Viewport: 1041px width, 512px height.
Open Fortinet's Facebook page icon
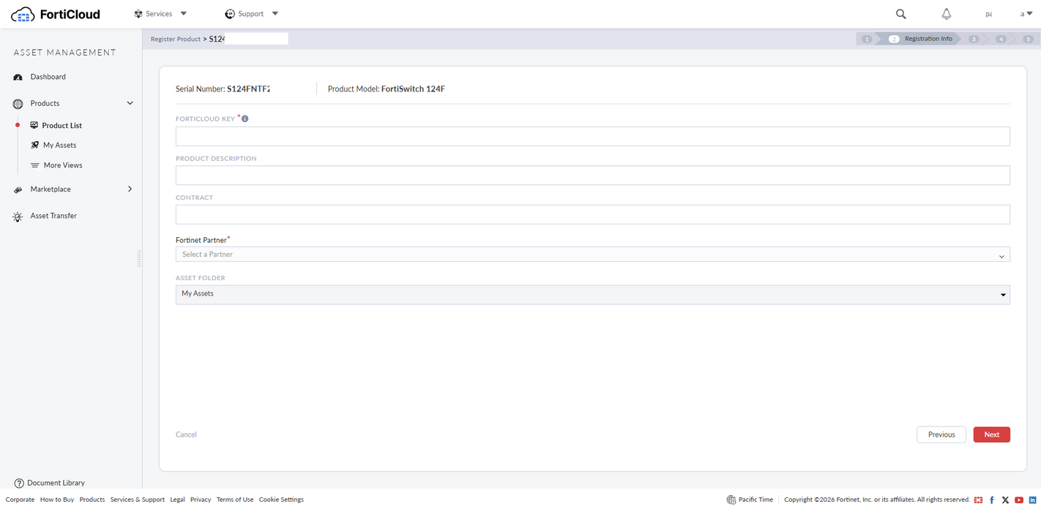(x=992, y=500)
